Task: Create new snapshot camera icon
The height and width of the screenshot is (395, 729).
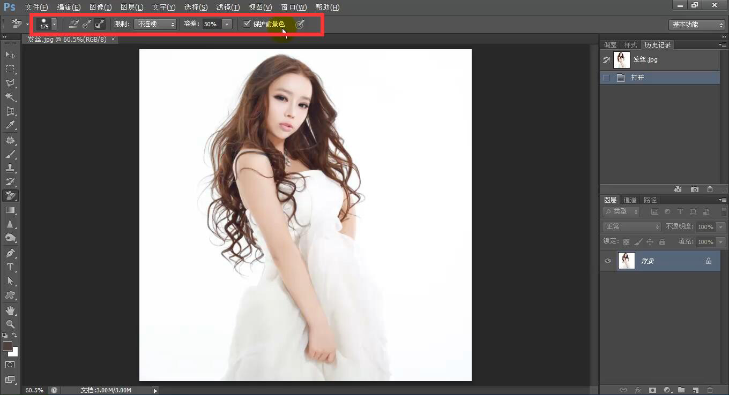Action: (x=695, y=189)
